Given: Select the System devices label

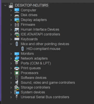Looking at the screenshot, I should point(33,92).
